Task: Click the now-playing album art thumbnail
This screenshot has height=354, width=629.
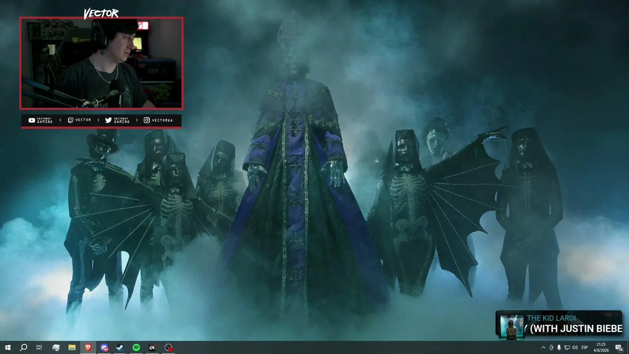Action: click(512, 326)
